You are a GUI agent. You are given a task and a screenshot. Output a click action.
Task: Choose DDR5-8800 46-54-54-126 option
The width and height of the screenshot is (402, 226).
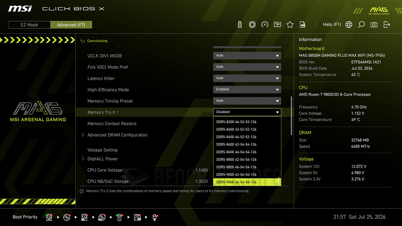247,167
